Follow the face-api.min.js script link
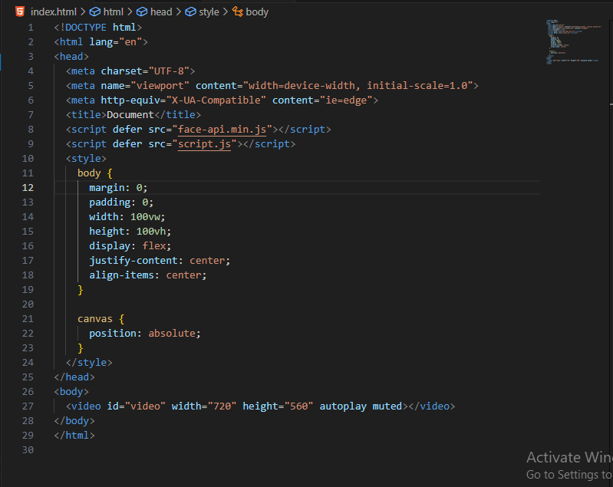613x487 pixels. tap(222, 130)
